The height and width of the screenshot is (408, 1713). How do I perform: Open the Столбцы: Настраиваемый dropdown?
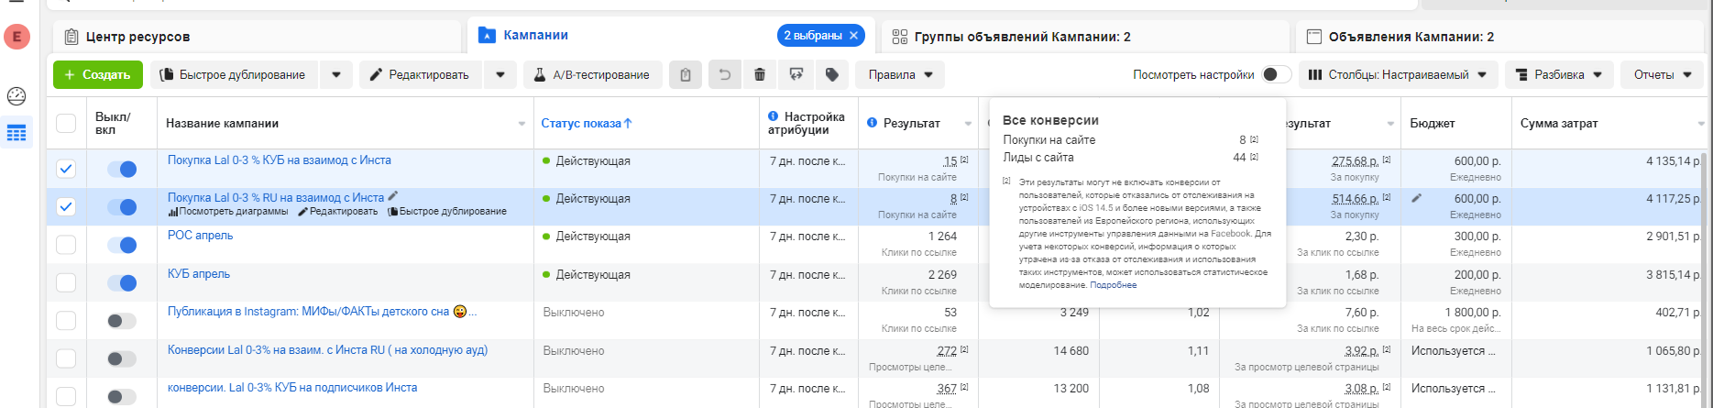coord(1398,75)
